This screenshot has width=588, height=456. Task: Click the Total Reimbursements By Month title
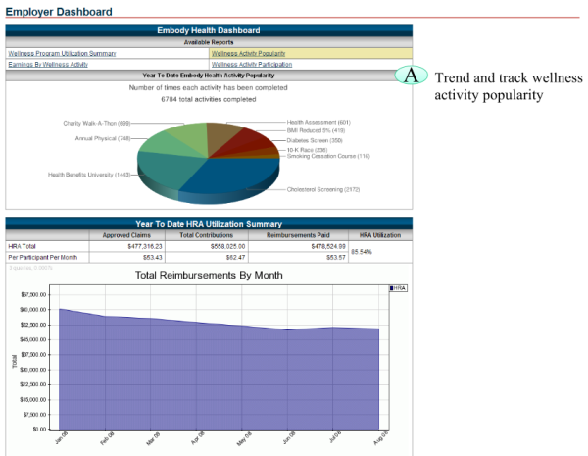click(x=209, y=276)
